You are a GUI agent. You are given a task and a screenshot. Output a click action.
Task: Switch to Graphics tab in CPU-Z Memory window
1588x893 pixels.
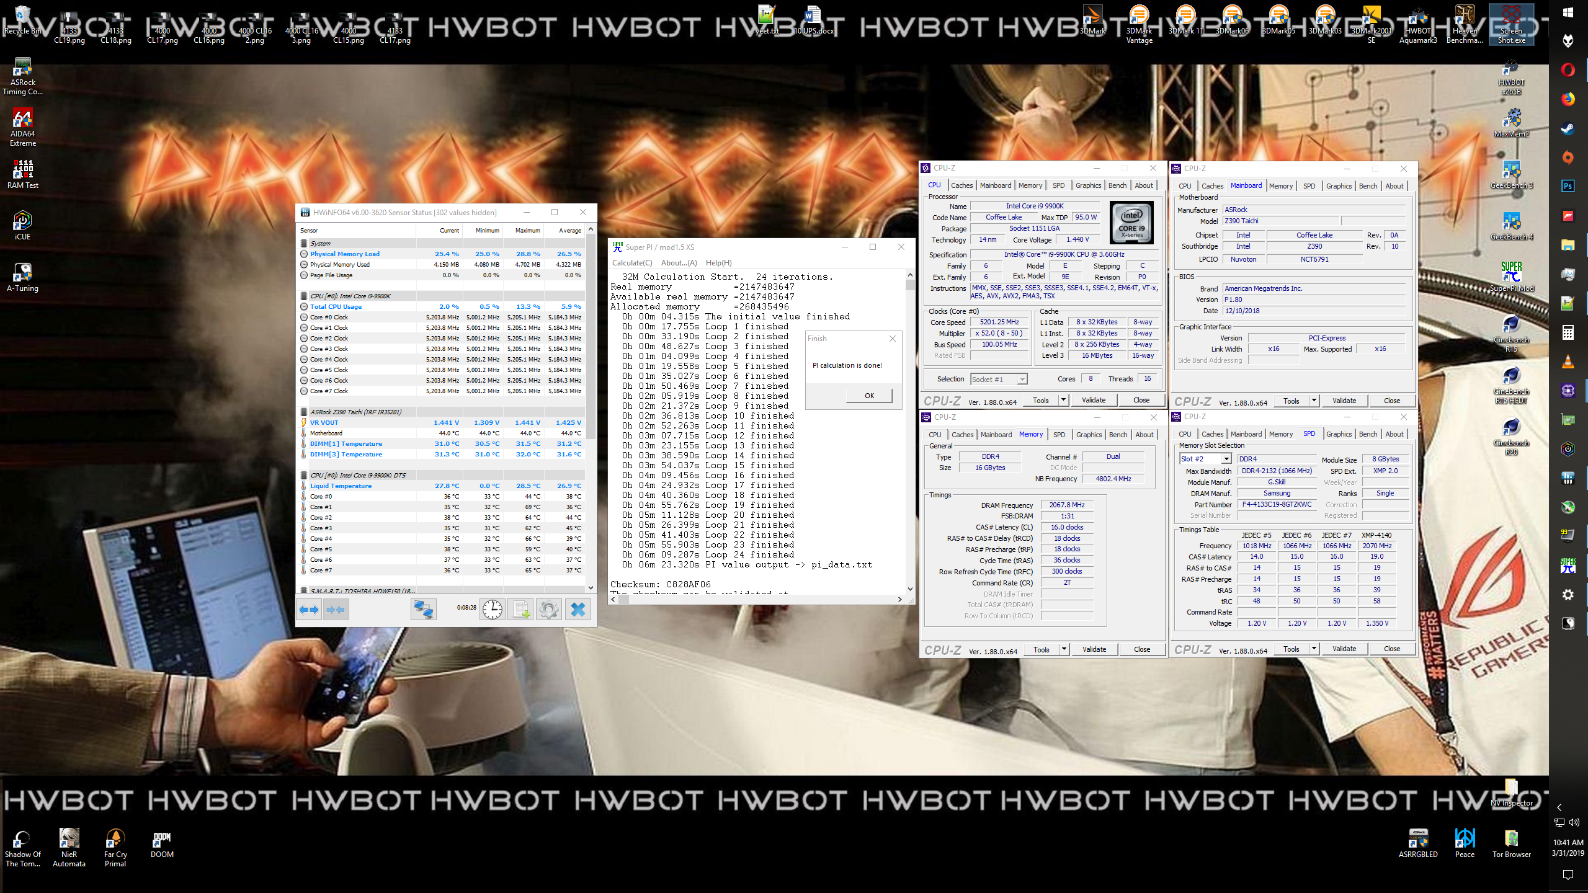(1089, 435)
